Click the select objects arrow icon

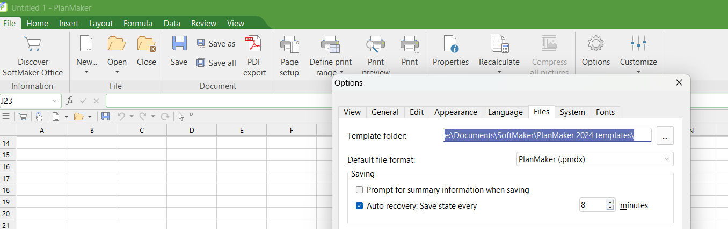181,117
